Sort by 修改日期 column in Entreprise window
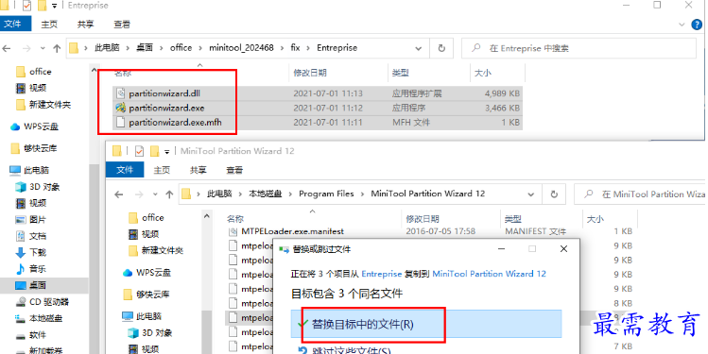Image resolution: width=708 pixels, height=354 pixels. (x=310, y=73)
